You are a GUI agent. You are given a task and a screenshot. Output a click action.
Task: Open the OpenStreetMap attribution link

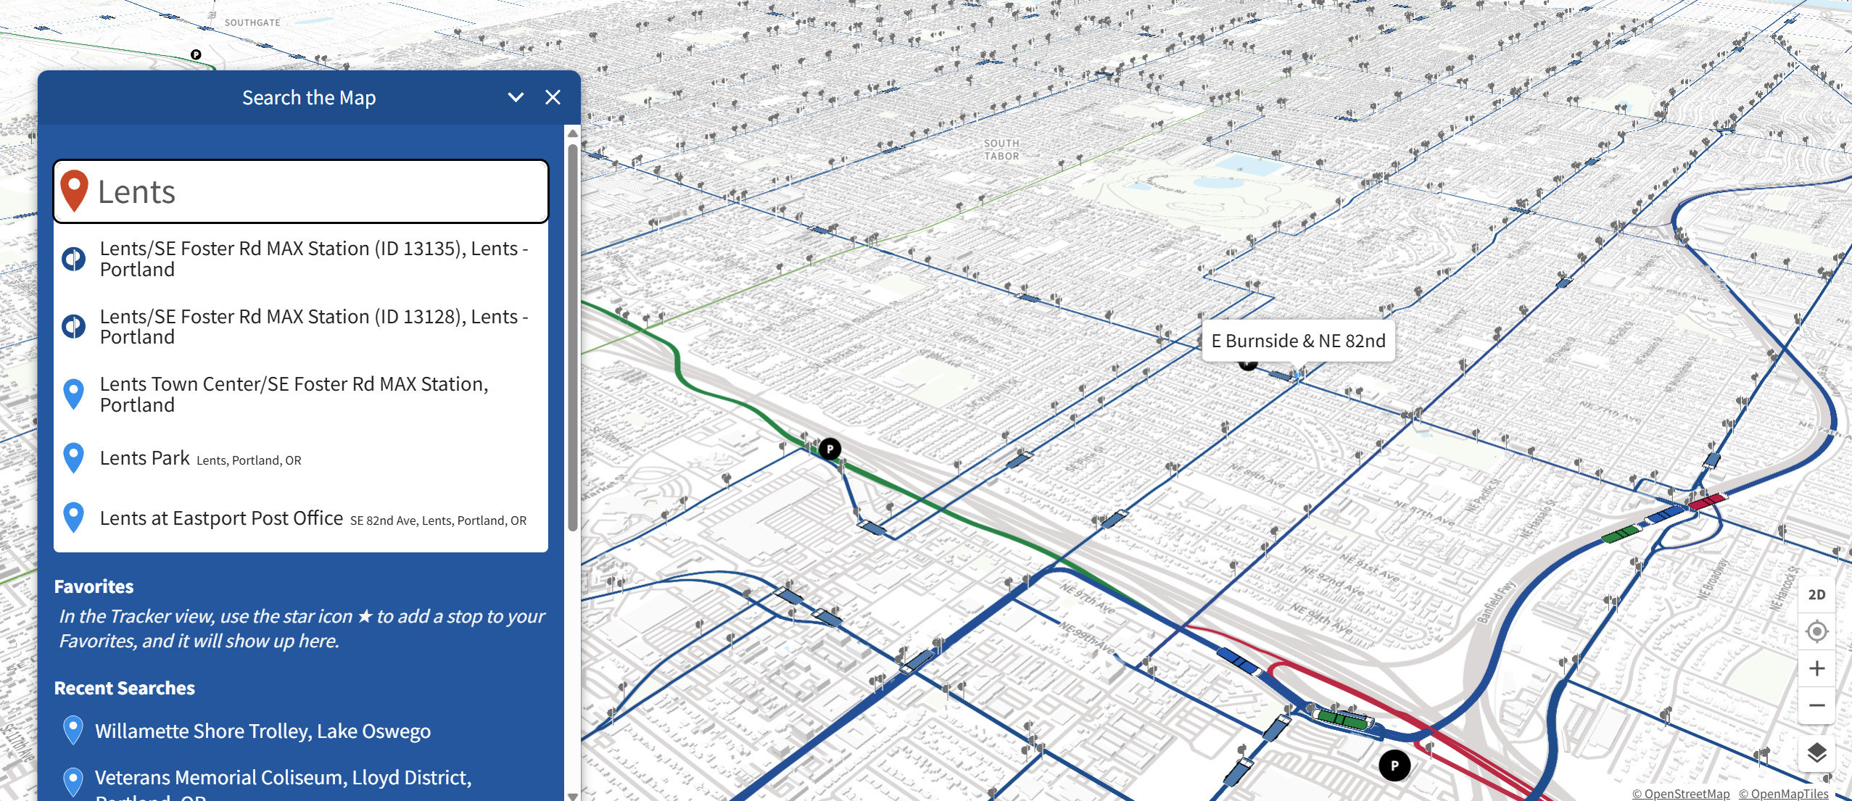tap(1680, 794)
